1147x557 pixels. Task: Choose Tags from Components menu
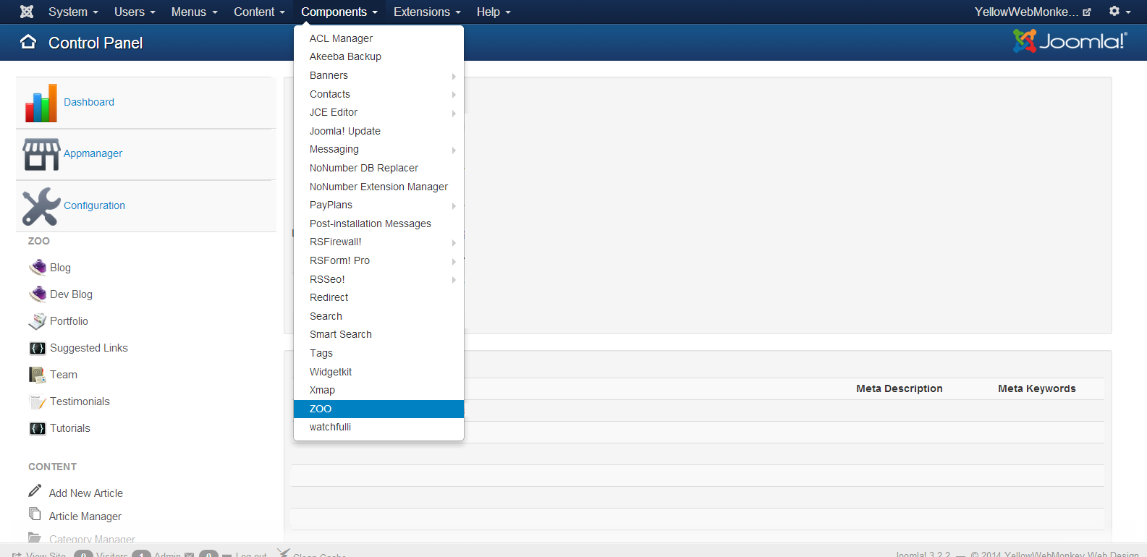378,353
